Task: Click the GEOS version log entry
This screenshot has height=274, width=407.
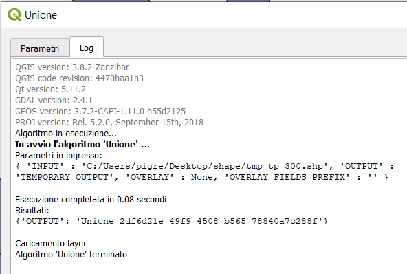Action: [x=100, y=112]
